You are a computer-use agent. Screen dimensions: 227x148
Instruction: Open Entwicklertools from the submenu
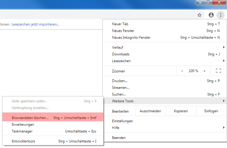(x=53, y=141)
